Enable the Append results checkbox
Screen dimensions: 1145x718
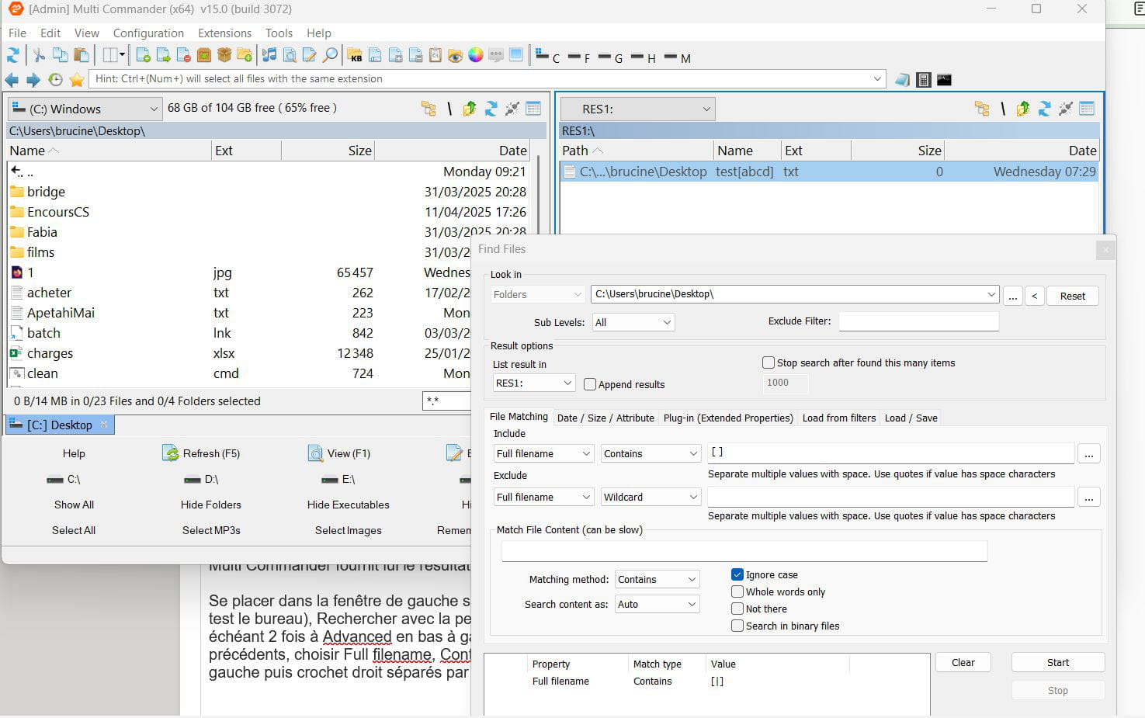coord(590,384)
